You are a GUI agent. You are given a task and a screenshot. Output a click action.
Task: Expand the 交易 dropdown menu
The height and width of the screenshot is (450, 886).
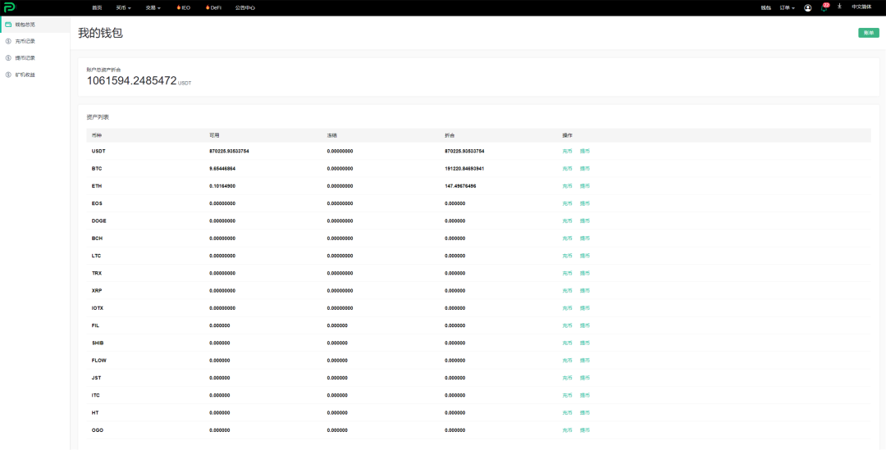(x=153, y=8)
